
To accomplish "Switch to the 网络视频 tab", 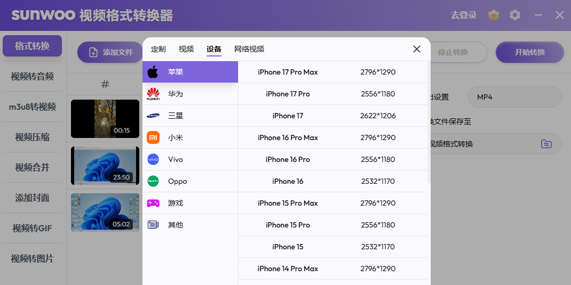I will click(249, 49).
